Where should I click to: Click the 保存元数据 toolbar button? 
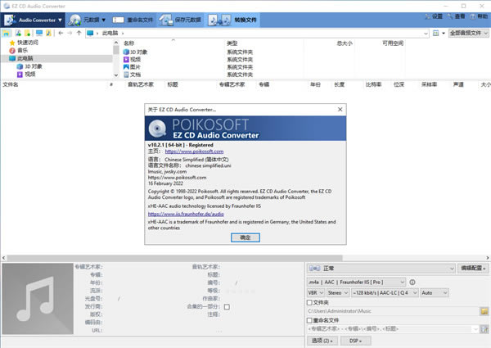(x=180, y=20)
